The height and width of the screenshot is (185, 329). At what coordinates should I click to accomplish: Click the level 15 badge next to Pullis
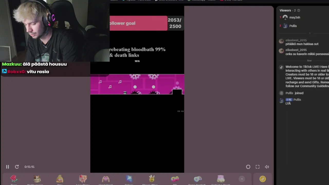point(289,100)
